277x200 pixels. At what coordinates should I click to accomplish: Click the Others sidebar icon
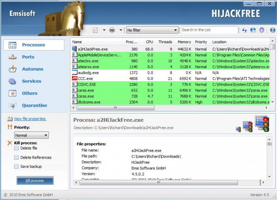tap(12, 93)
